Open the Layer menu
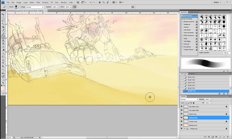 (x=26, y=3)
